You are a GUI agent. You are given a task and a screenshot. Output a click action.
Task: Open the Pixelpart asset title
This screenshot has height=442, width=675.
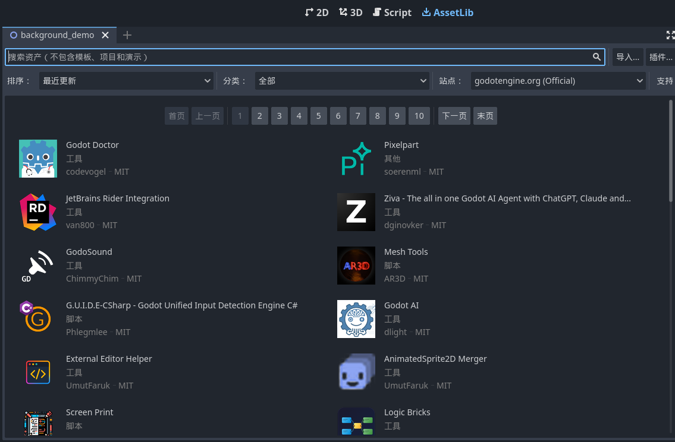pyautogui.click(x=401, y=145)
